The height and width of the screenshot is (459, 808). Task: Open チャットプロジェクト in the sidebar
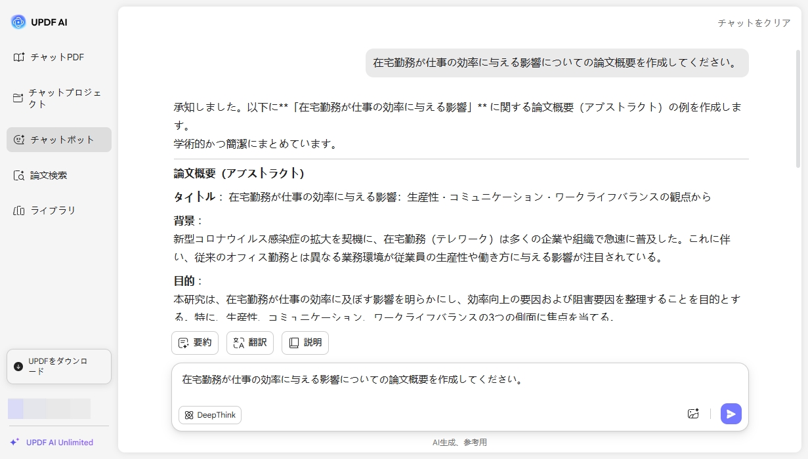coord(59,98)
